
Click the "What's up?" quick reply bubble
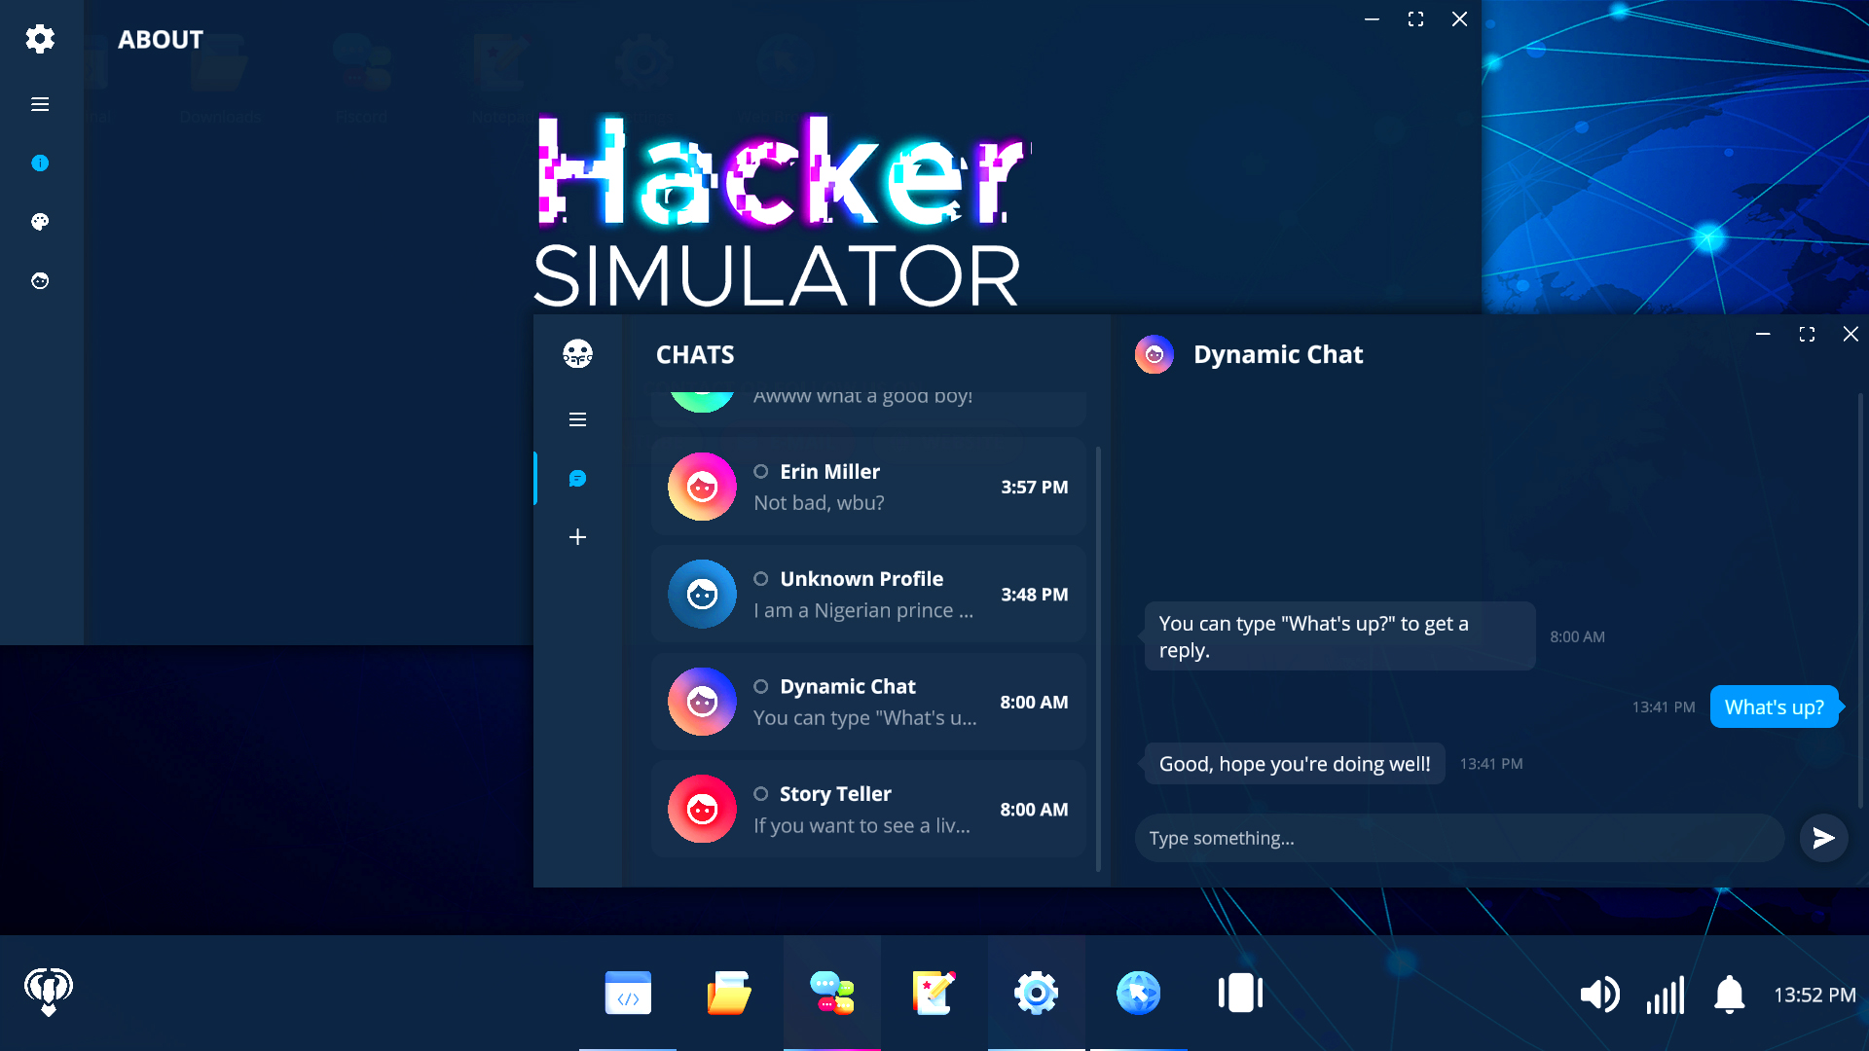coord(1774,707)
